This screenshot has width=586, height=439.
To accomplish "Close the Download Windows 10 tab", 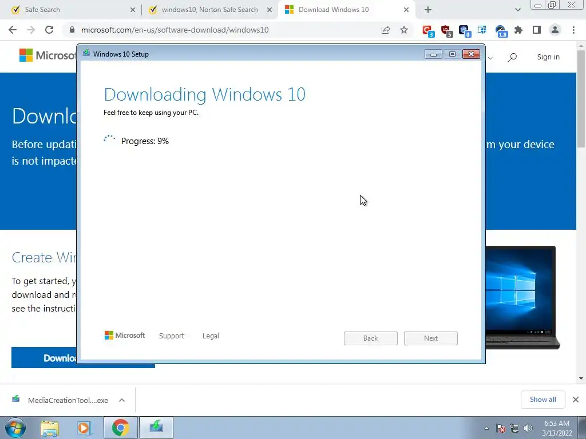I will click(406, 10).
